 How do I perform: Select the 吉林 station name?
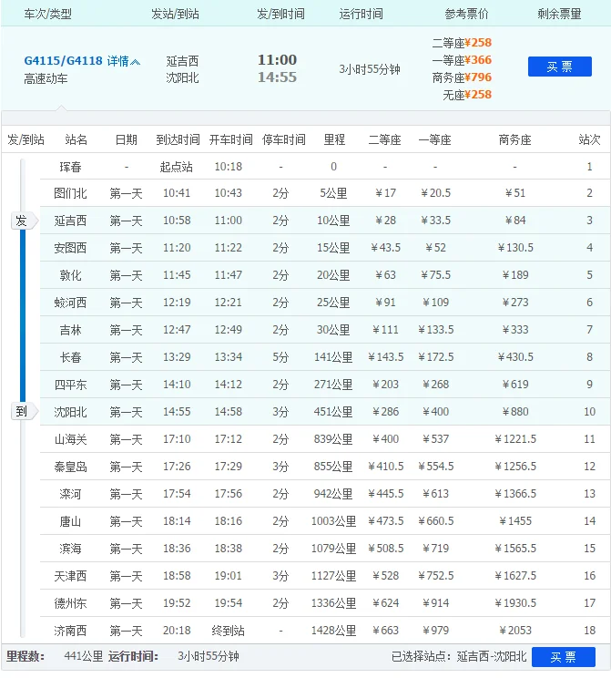click(70, 331)
